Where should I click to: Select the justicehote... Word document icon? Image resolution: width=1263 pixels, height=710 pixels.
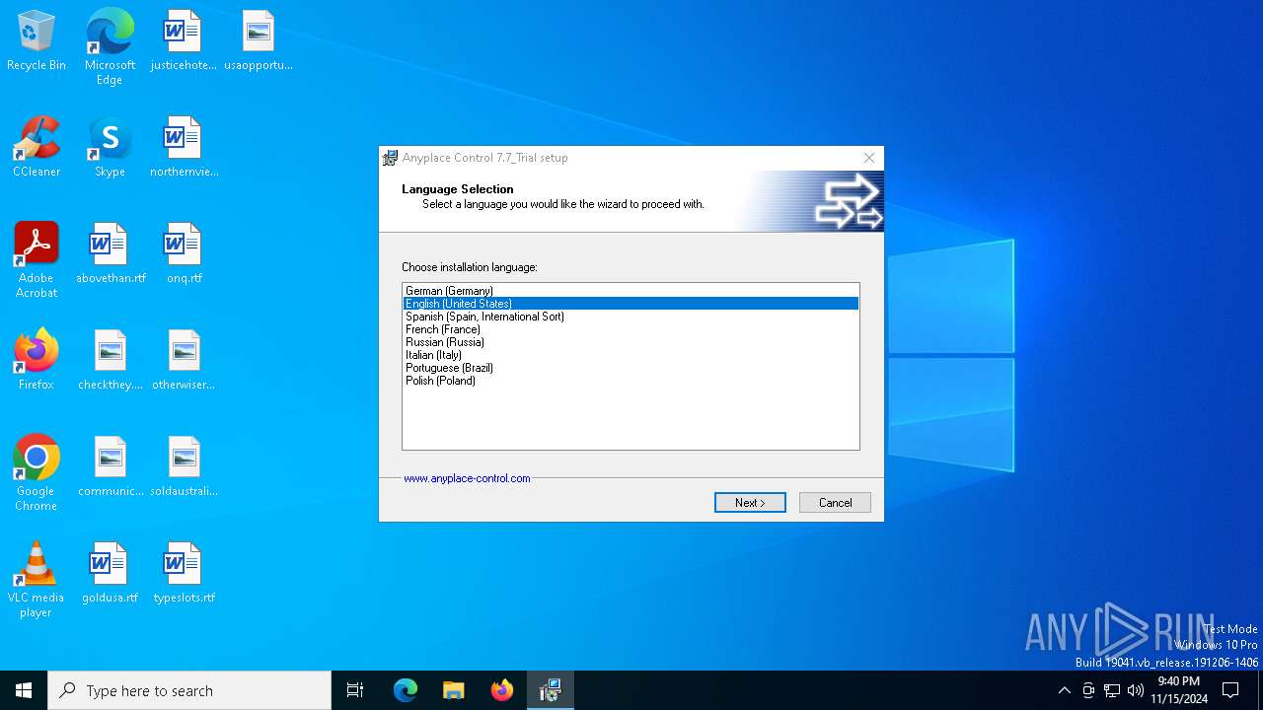point(184,41)
